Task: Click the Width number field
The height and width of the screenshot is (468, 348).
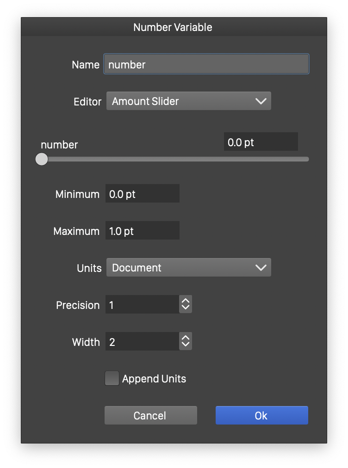Action: tap(142, 342)
